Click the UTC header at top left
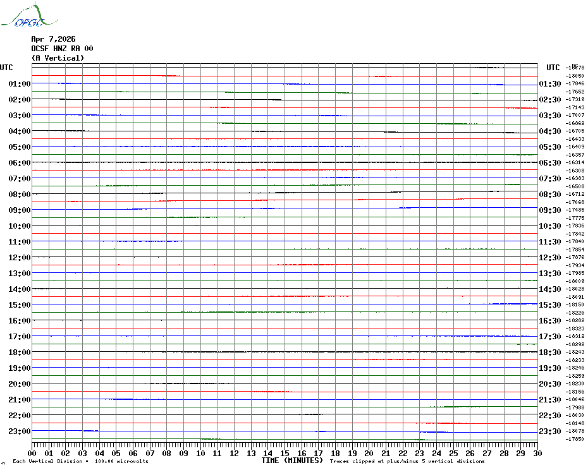The height and width of the screenshot is (470, 588). [x=6, y=68]
